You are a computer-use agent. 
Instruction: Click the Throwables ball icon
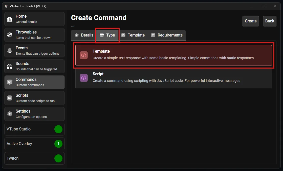coord(10,35)
